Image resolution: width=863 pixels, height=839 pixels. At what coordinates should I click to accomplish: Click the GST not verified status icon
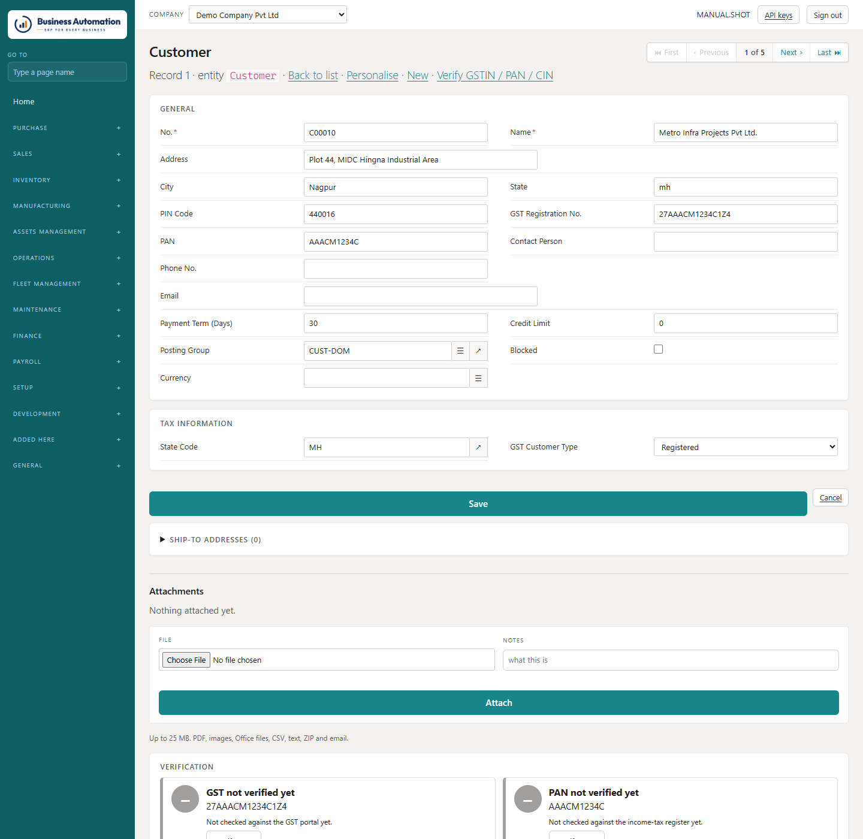click(x=185, y=799)
